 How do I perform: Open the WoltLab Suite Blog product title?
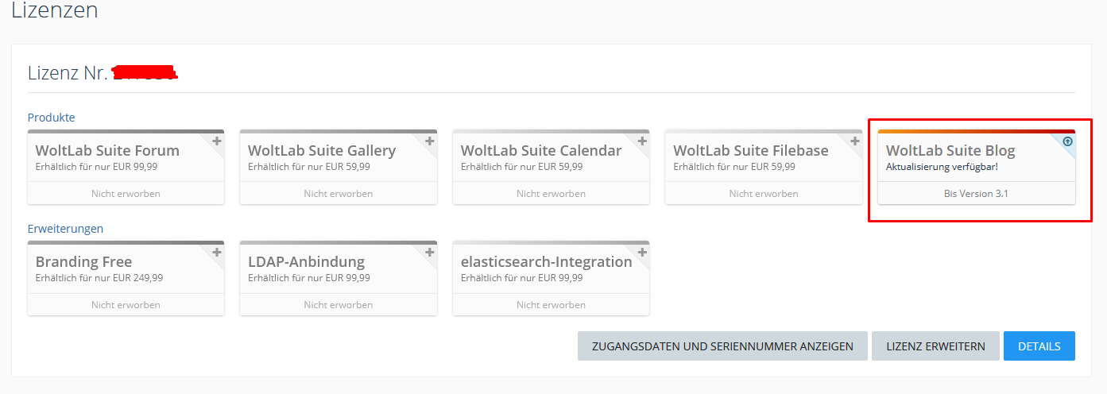pos(950,150)
